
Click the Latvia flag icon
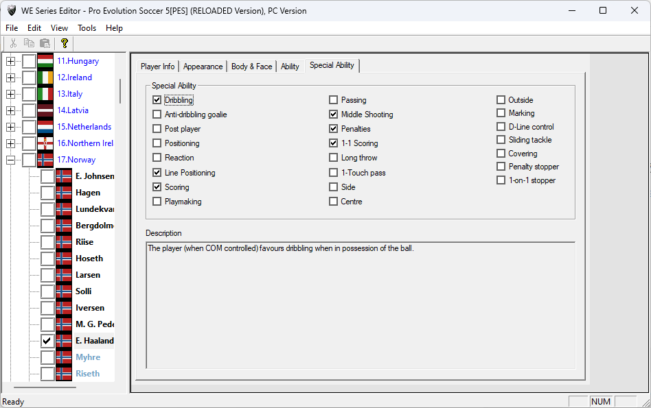(45, 110)
